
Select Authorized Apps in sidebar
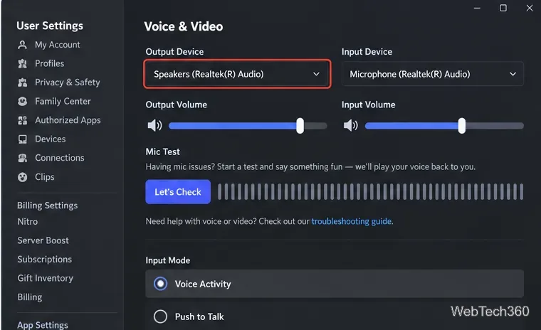(x=68, y=120)
